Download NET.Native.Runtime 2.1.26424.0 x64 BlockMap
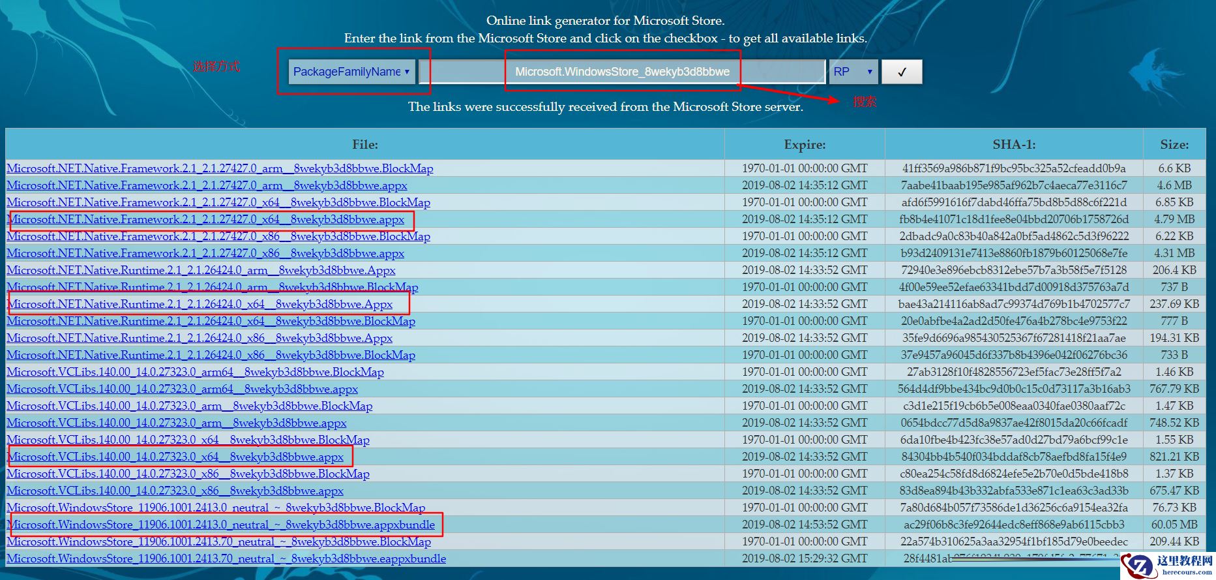The image size is (1216, 580). point(211,321)
